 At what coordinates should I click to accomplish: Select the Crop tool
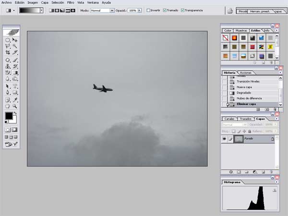pos(8,52)
